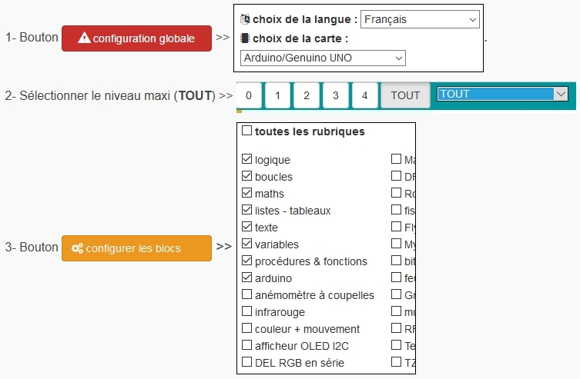Select level 4 button
The width and height of the screenshot is (580, 379).
pyautogui.click(x=365, y=95)
